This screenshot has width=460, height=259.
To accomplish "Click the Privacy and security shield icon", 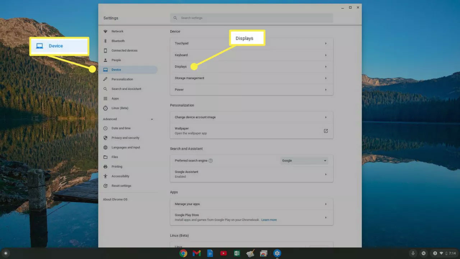I will point(105,138).
